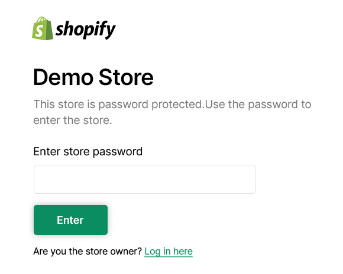Click the word 'here' in the login link
This screenshot has height=274, width=343.
(183, 252)
